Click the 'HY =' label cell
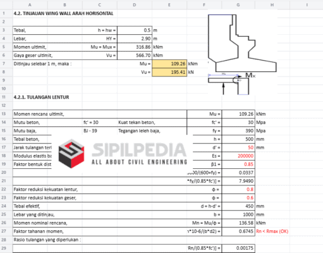Viewport: 323px width, 253px height. (x=99, y=39)
